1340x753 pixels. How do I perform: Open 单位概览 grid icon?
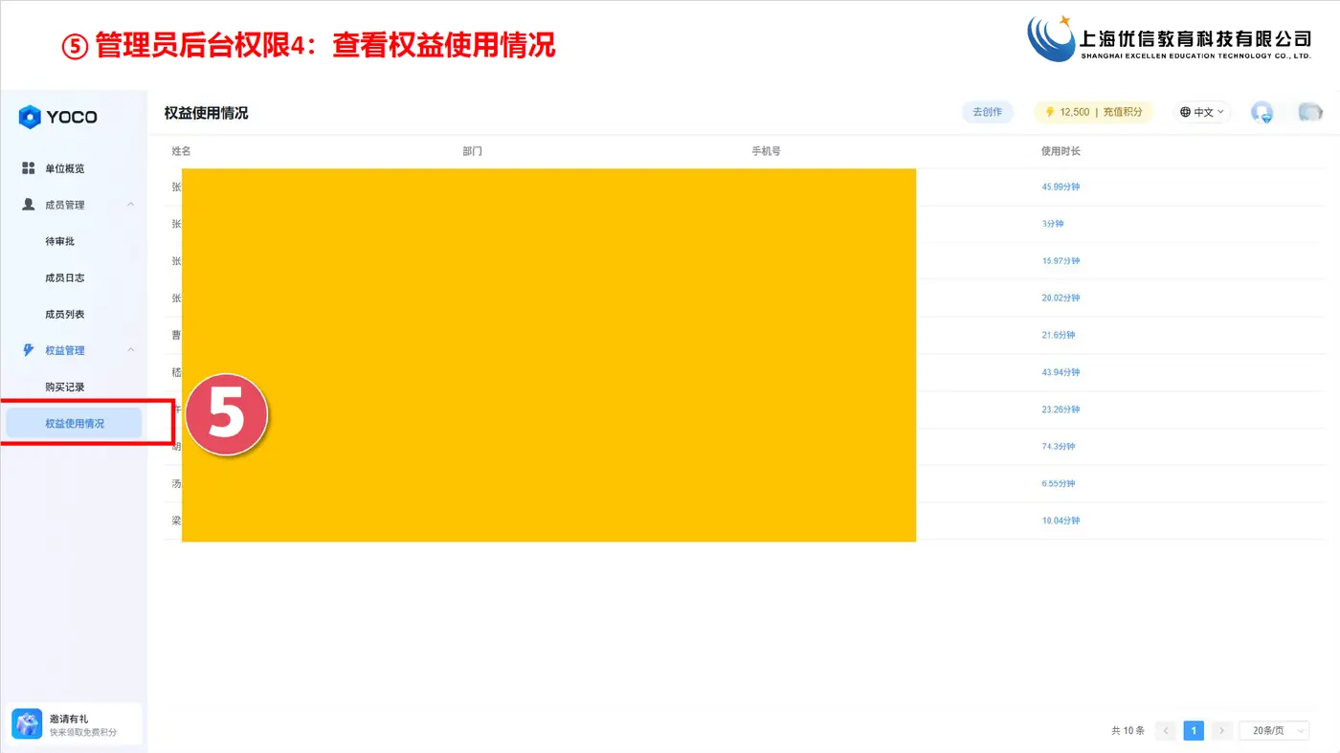tap(29, 168)
